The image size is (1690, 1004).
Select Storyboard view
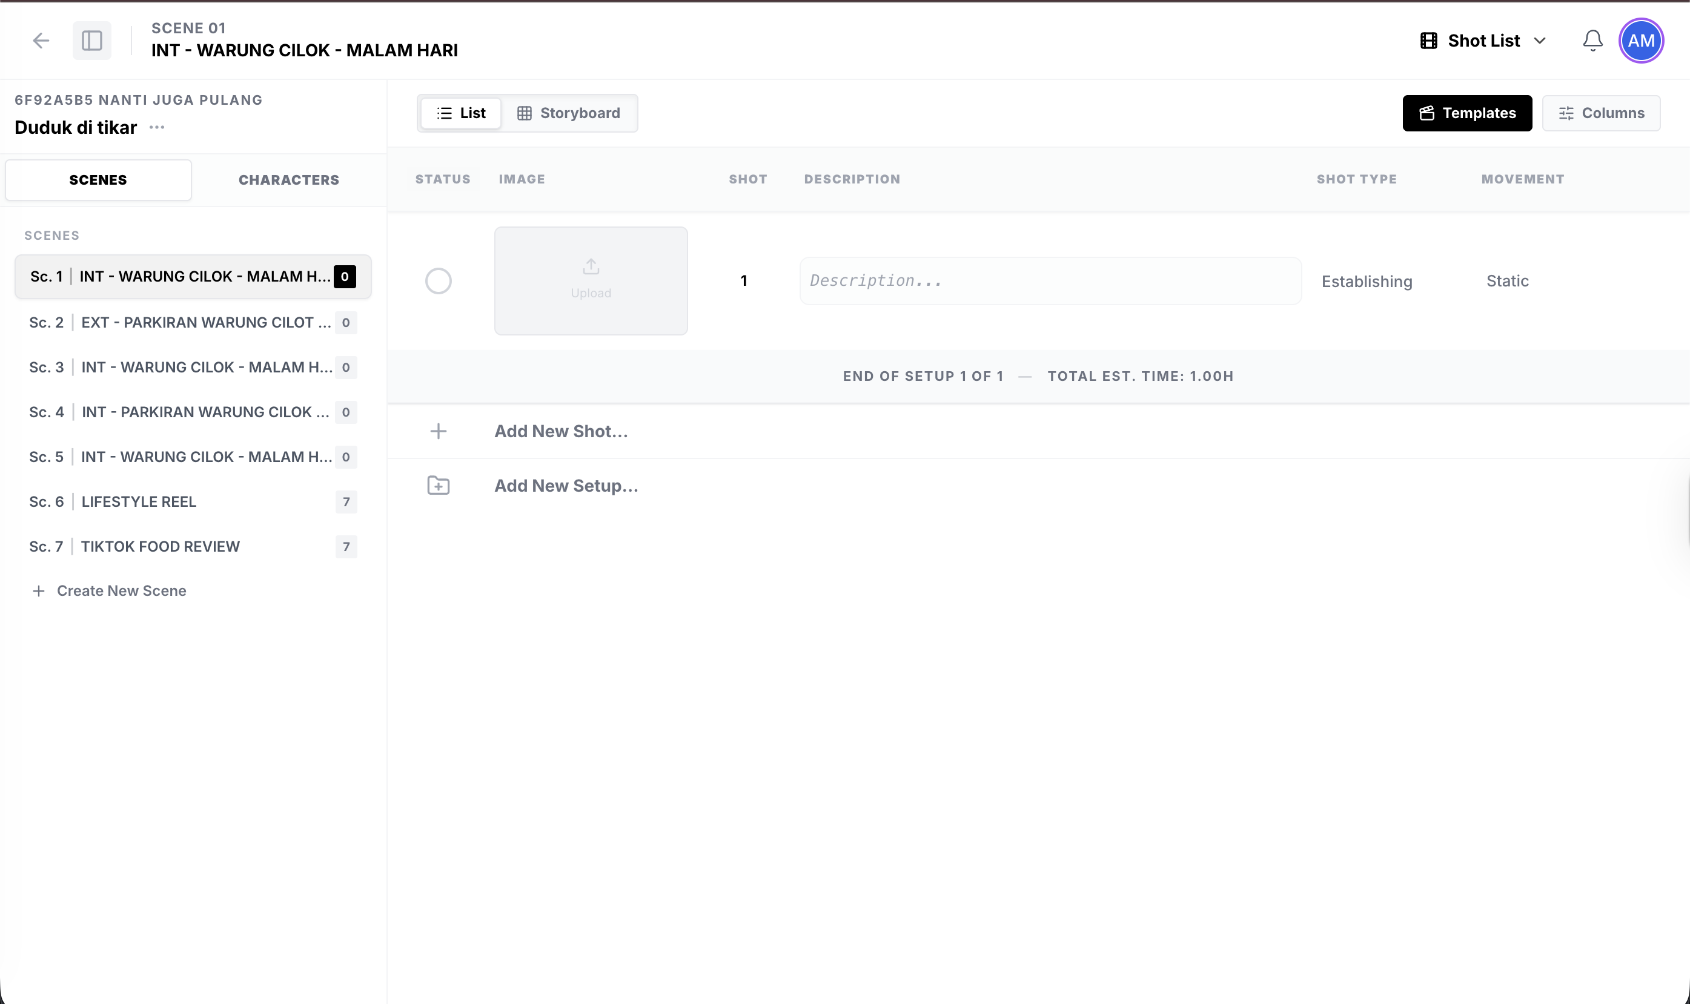pos(568,113)
